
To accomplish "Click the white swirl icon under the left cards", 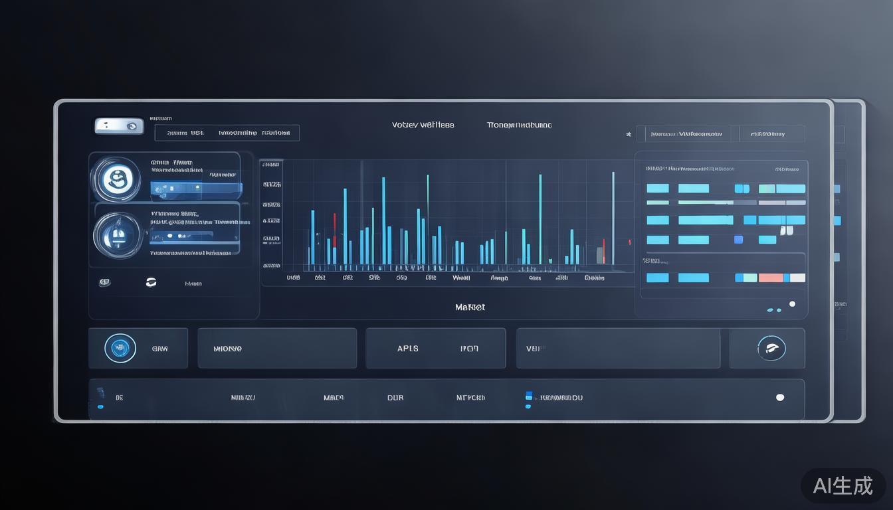I will (151, 283).
